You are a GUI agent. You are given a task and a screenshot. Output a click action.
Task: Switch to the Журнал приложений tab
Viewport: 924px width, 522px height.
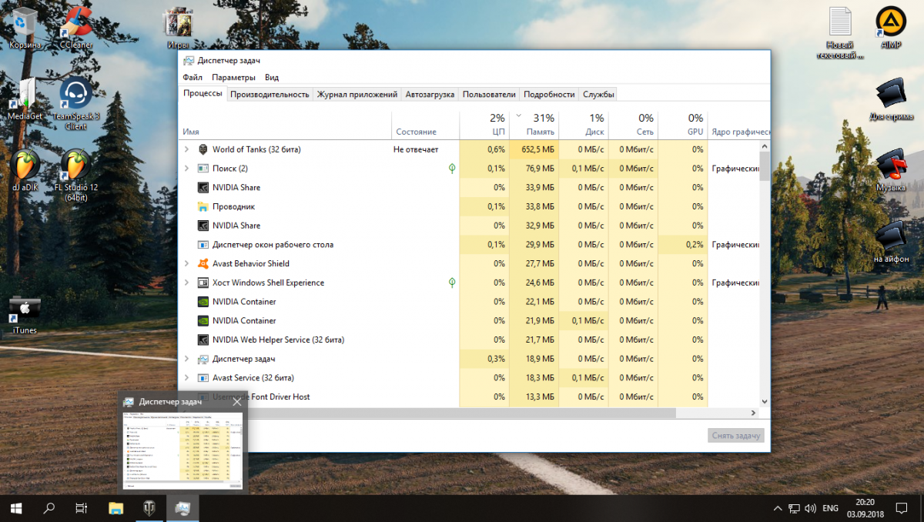pos(357,94)
